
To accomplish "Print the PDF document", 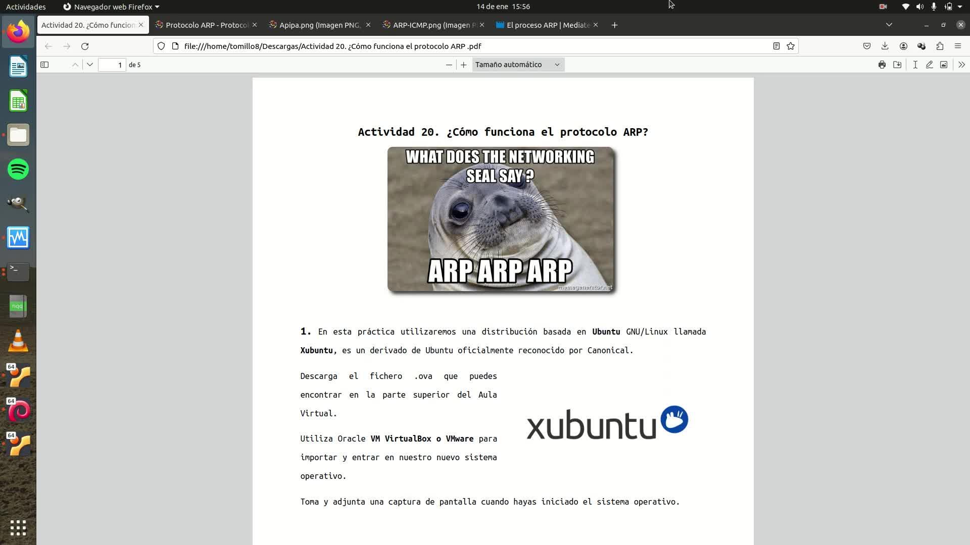I will [882, 65].
